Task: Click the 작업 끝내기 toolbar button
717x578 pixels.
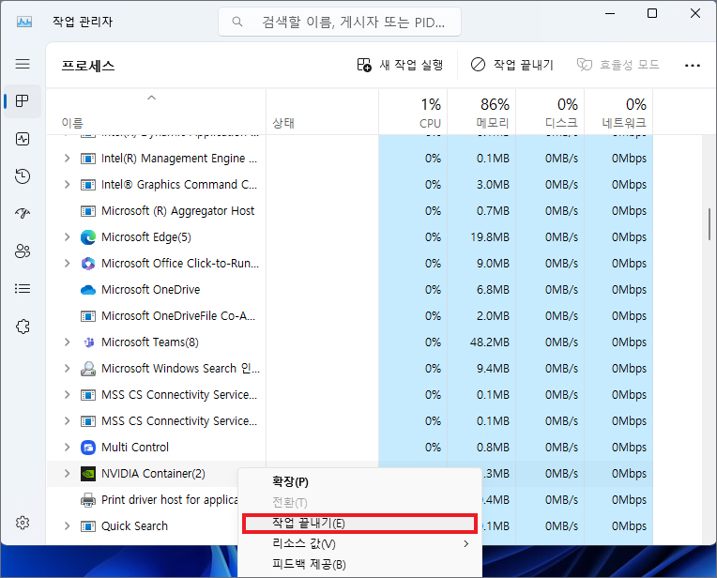Action: click(512, 65)
